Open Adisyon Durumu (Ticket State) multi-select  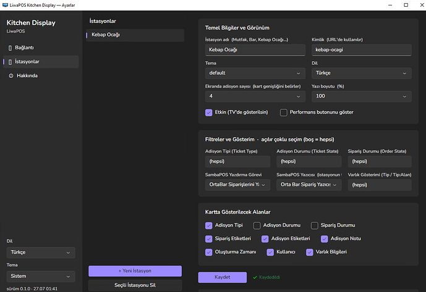click(309, 162)
